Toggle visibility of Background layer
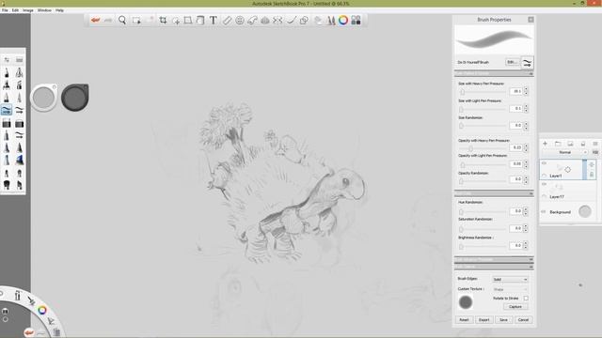 (544, 211)
